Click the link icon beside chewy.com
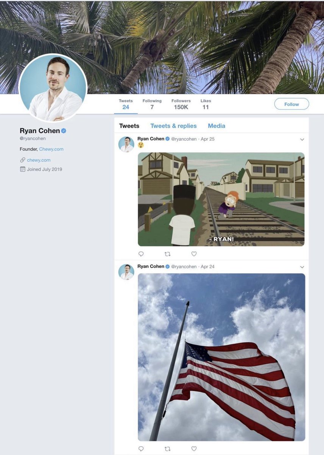Screen dimensions: 324x455 point(23,160)
